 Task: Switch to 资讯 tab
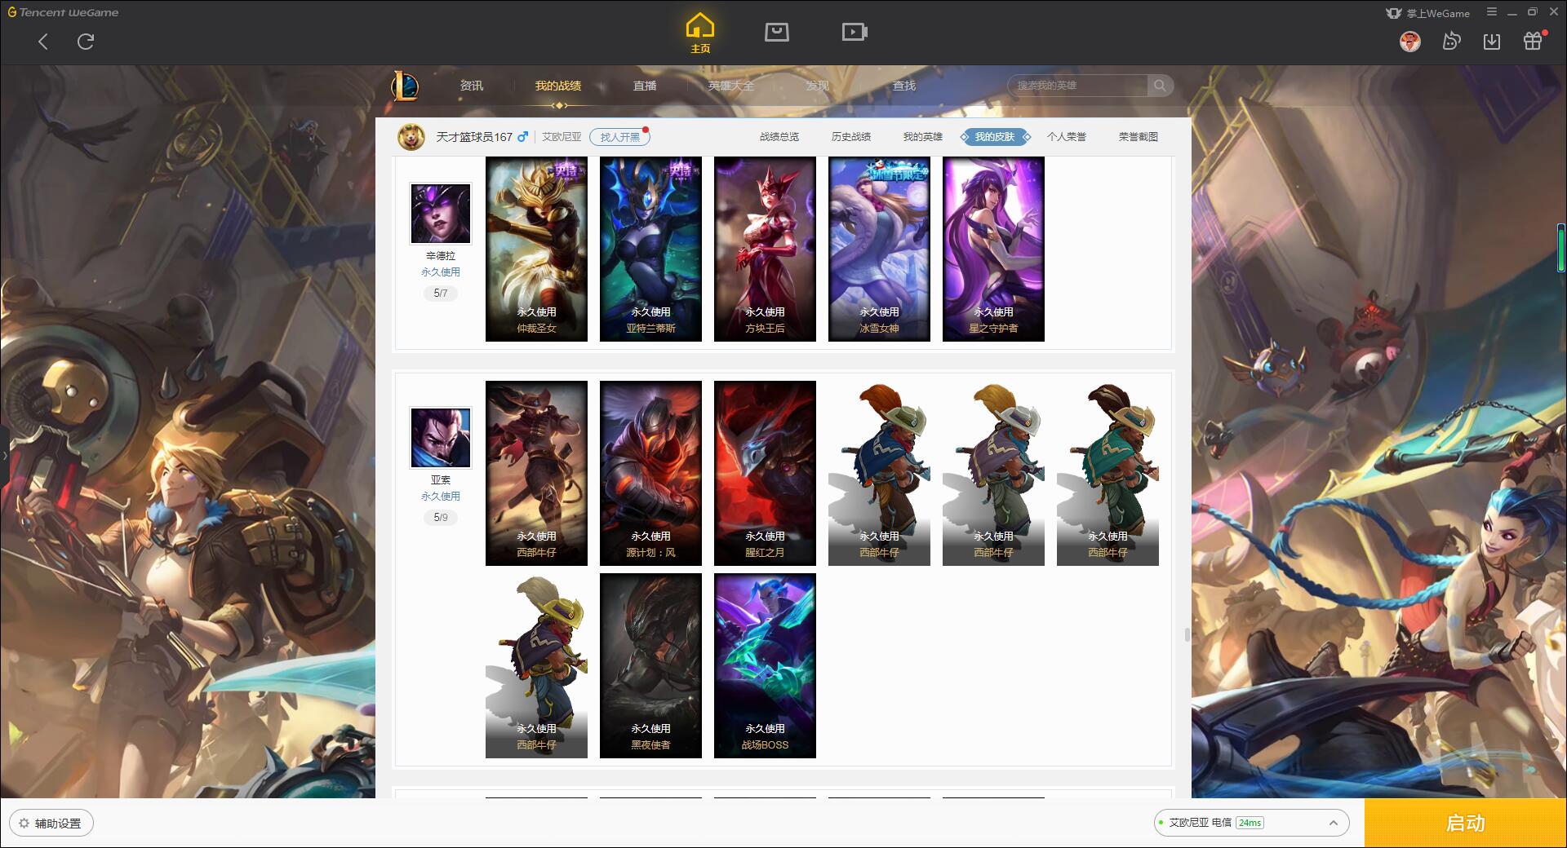click(x=472, y=86)
